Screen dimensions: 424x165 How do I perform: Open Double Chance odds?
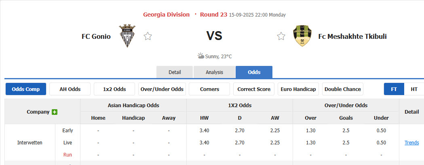click(x=342, y=89)
